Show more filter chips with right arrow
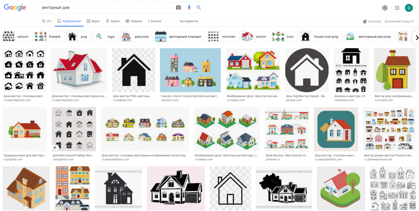This screenshot has height=211, width=419. pyautogui.click(x=417, y=38)
